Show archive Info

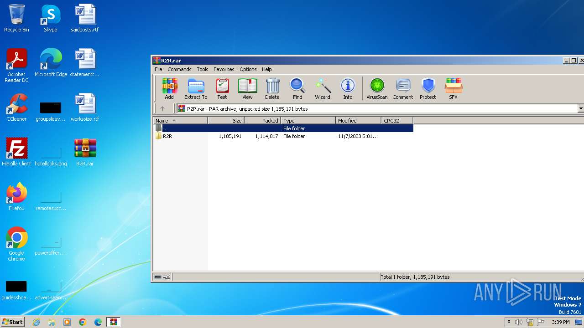[x=348, y=89]
